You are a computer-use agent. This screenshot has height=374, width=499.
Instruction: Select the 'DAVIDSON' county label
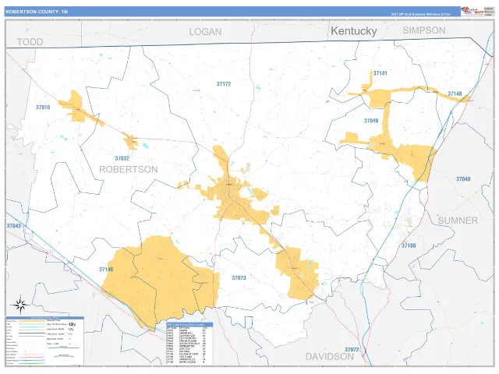[329, 357]
